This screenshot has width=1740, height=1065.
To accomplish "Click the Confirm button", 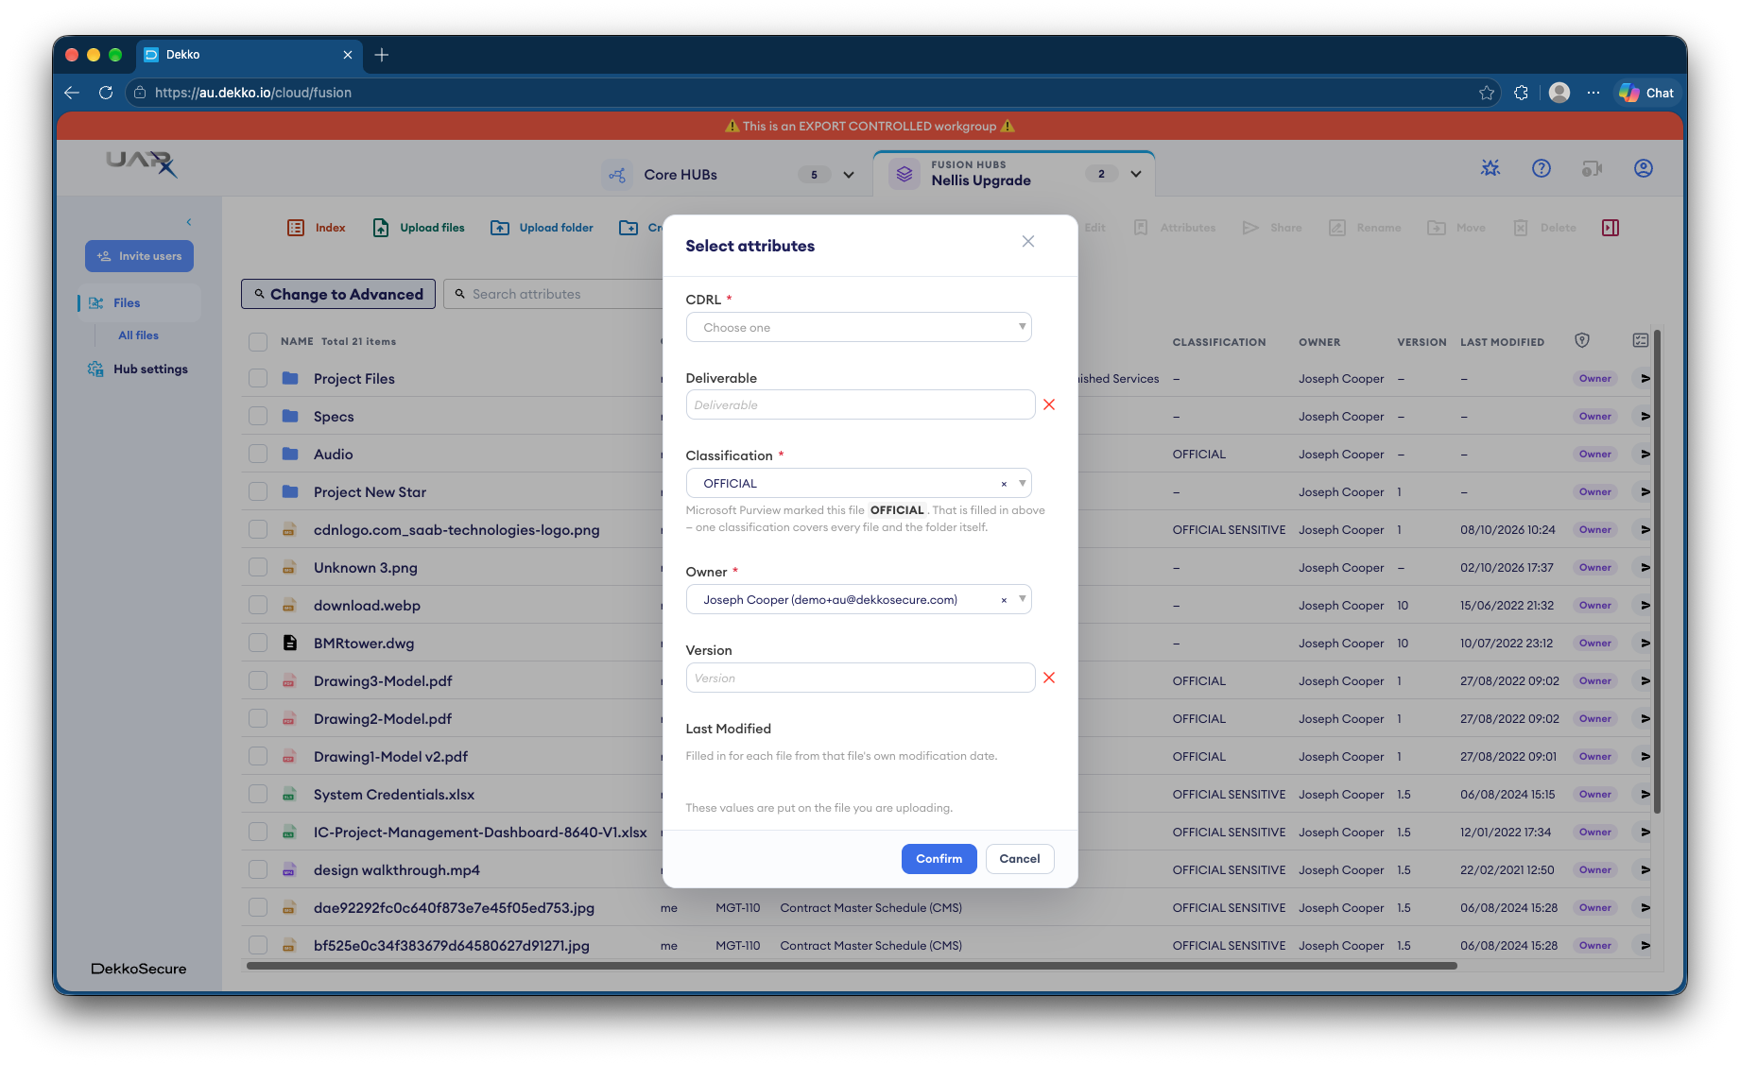I will click(x=939, y=858).
